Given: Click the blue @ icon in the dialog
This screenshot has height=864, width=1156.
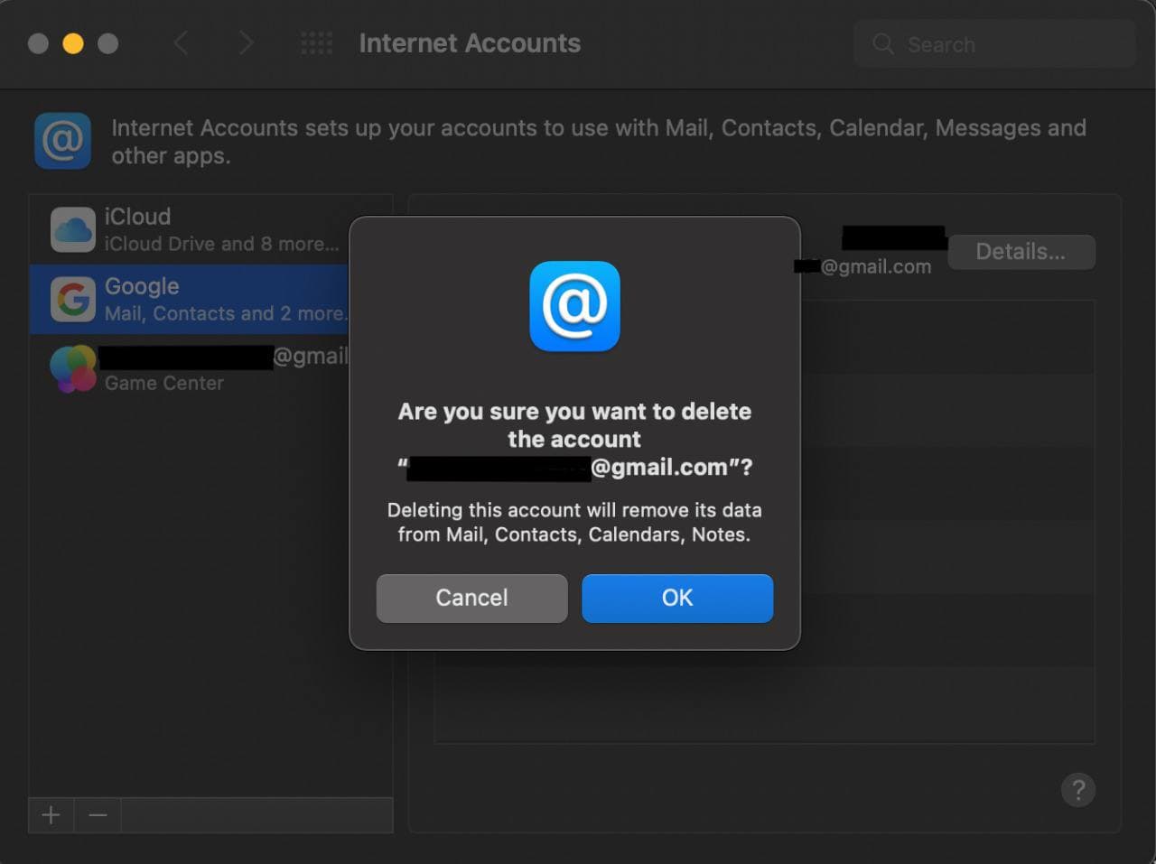Looking at the screenshot, I should (574, 306).
